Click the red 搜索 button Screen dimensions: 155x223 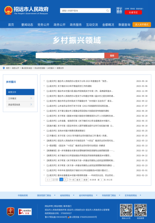111,55
